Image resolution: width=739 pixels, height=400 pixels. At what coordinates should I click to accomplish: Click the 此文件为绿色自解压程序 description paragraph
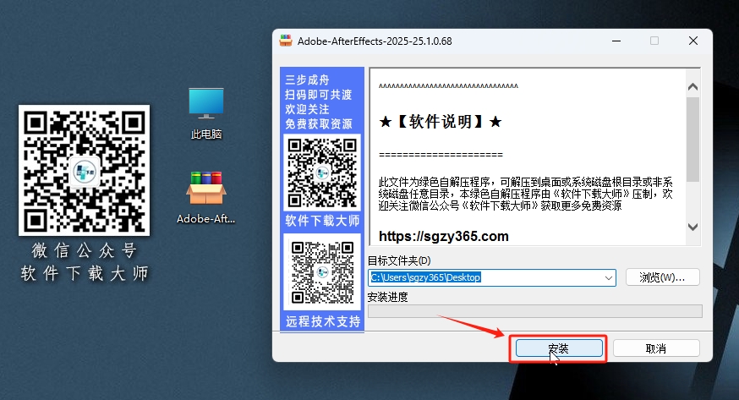click(525, 194)
